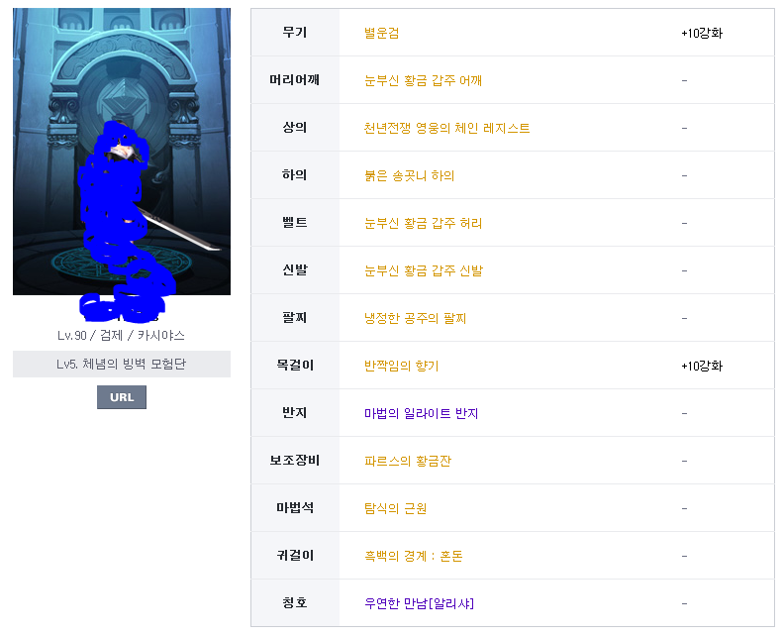This screenshot has width=783, height=636.
Task: Open 붉은 송곳니 하의 item link
Action: pos(409,175)
